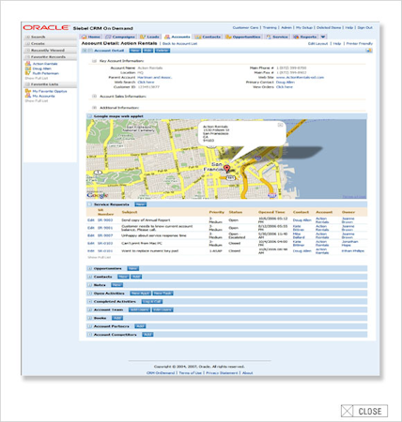Open the Training link
This screenshot has width=402, height=422.
[270, 28]
